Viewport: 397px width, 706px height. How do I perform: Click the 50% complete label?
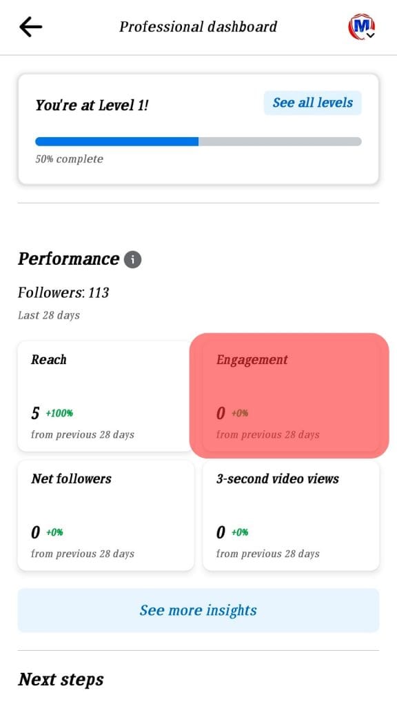tap(68, 159)
